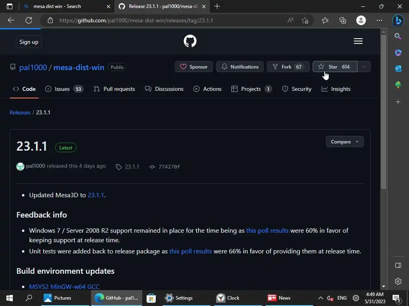Click the GitHub Octocat logo

pyautogui.click(x=190, y=41)
